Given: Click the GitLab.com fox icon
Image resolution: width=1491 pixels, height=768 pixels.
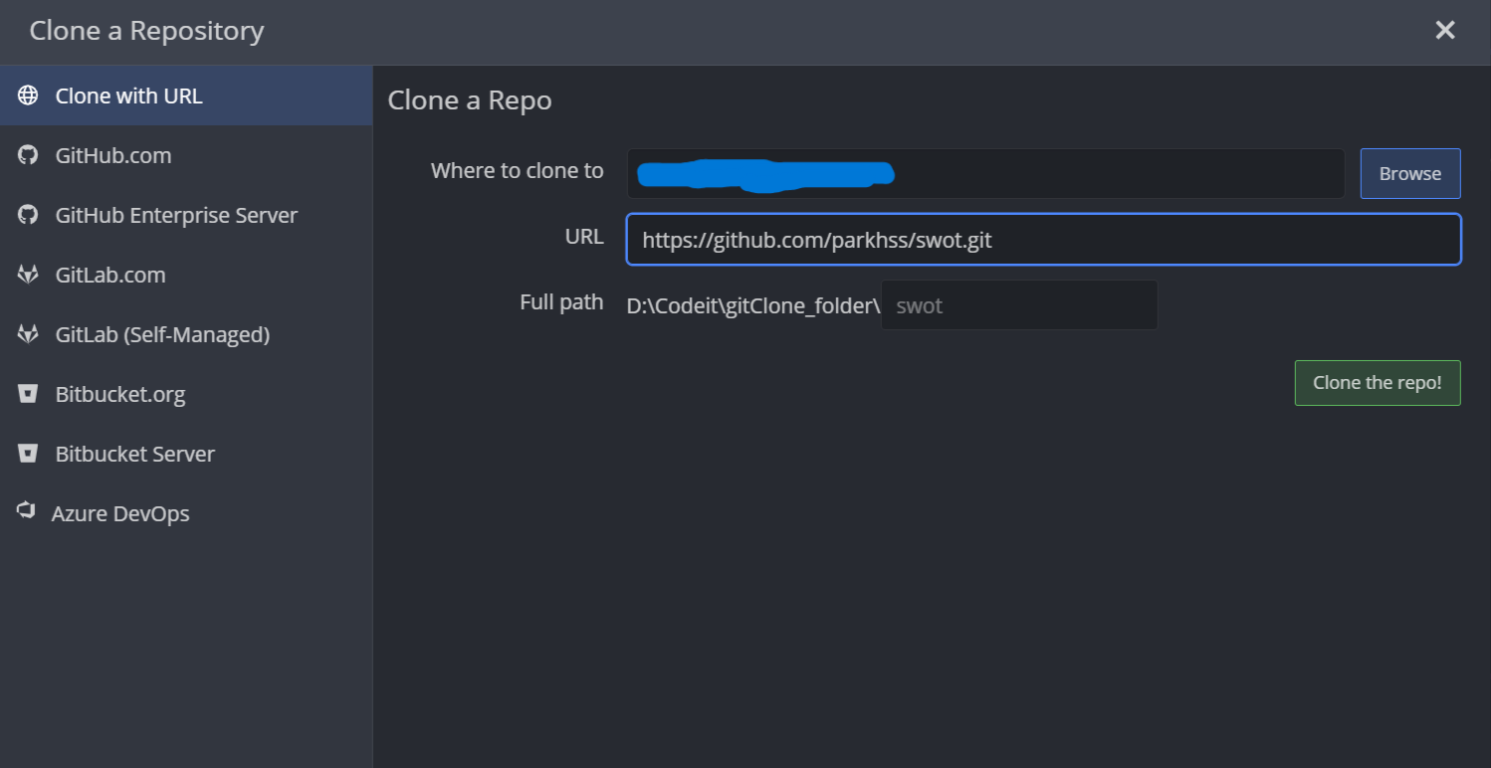Looking at the screenshot, I should (28, 275).
